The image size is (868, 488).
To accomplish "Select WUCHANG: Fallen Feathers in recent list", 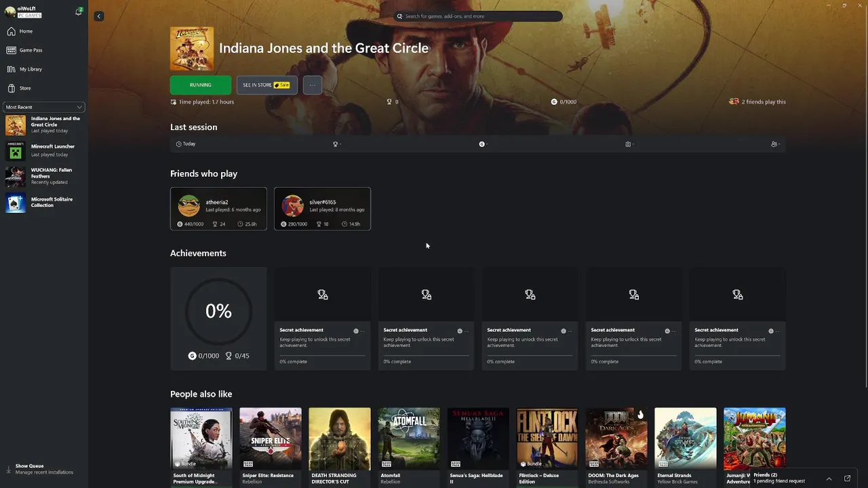I will 44,176.
